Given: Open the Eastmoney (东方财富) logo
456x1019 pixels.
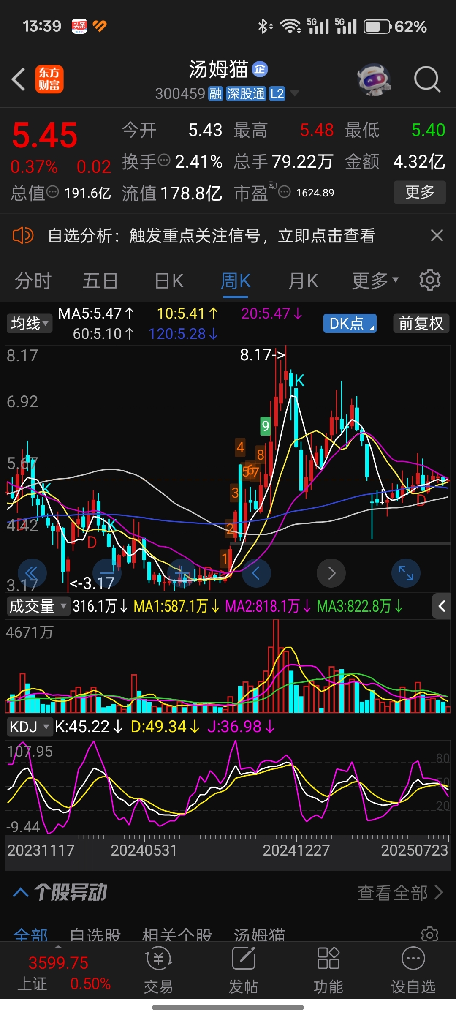Looking at the screenshot, I should 49,79.
